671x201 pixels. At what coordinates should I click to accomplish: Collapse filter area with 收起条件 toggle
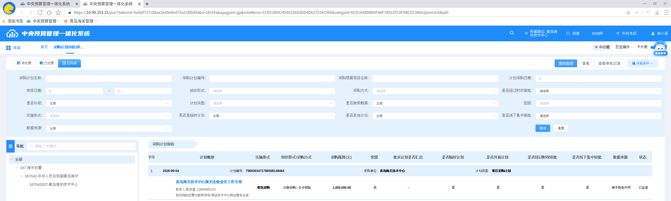pyautogui.click(x=642, y=63)
